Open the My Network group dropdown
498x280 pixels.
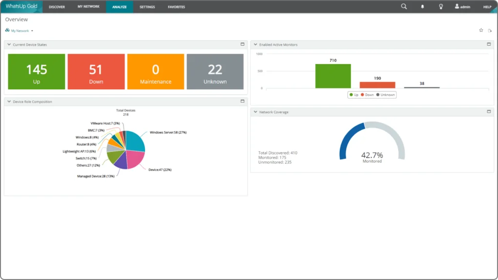pos(21,31)
